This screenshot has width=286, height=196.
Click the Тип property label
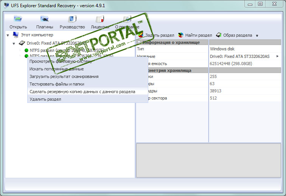coord(140,49)
